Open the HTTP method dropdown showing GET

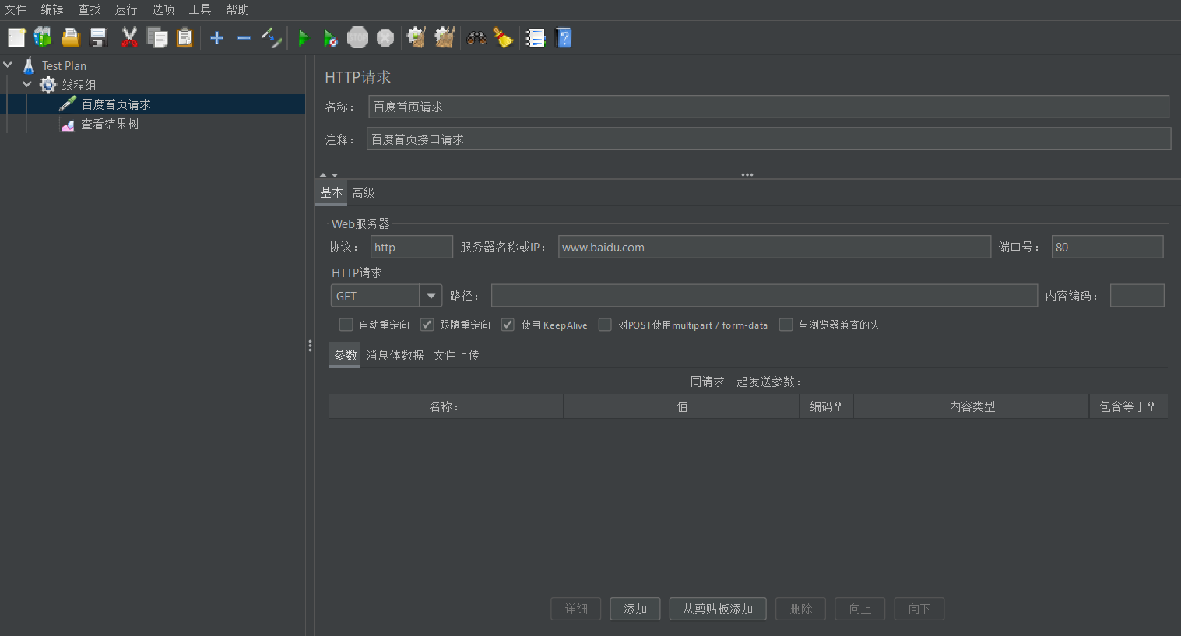coord(431,295)
